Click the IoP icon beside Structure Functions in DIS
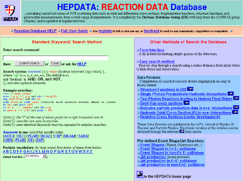This screenshot has height=181, width=243. (190, 89)
